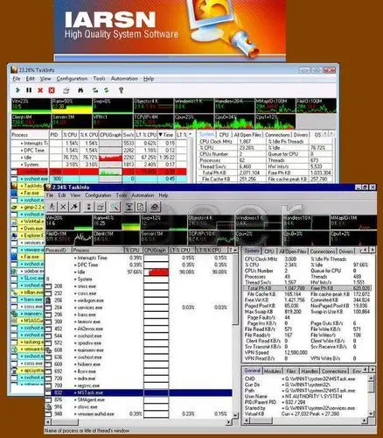Image resolution: width=383 pixels, height=438 pixels.
Task: Click tab-scroll arrows beside OS tab in back window
Action: (328, 134)
